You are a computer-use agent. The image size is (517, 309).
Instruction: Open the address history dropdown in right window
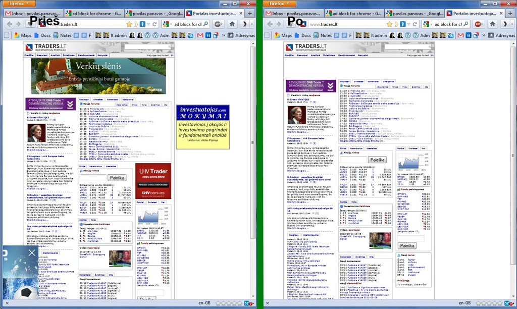[x=409, y=24]
